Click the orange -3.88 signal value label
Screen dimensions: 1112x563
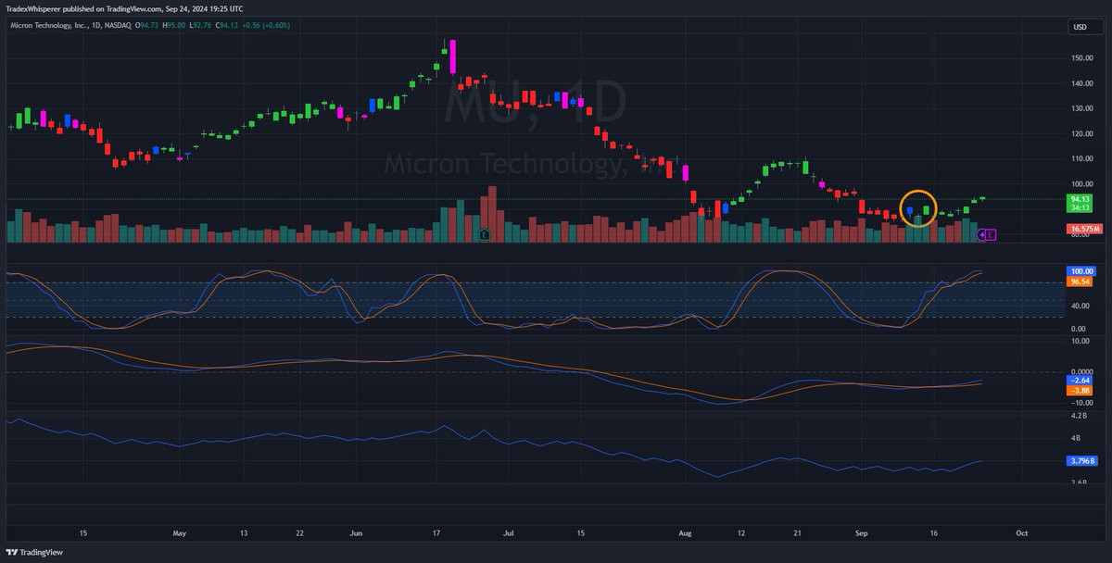tap(1080, 391)
